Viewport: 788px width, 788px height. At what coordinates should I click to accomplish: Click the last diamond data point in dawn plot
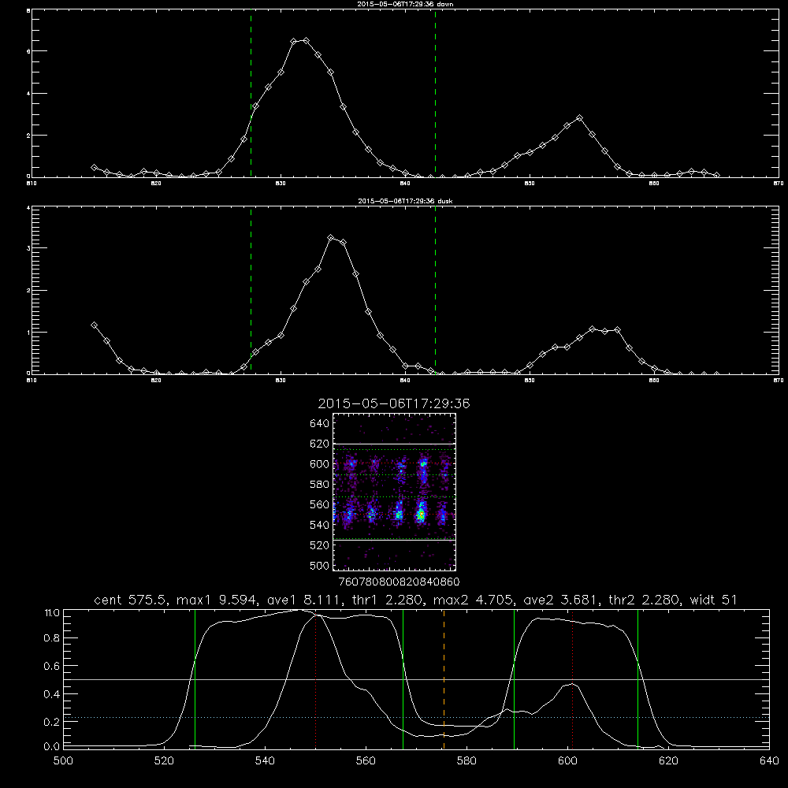coord(716,176)
